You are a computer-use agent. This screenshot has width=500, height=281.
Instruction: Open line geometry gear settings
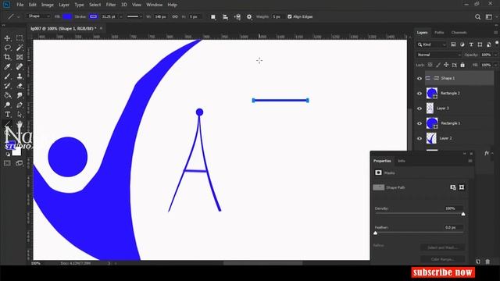pos(249,17)
